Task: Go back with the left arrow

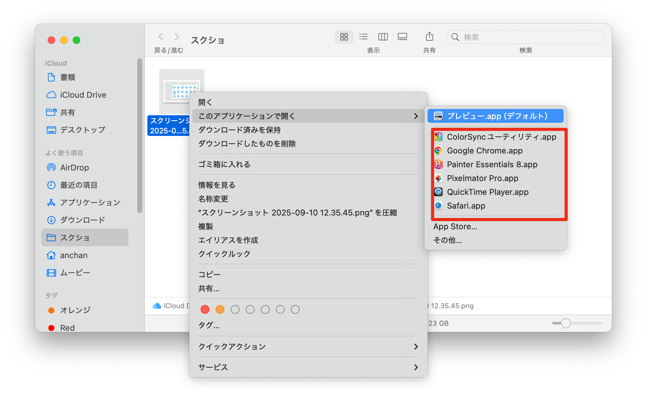Action: point(161,37)
